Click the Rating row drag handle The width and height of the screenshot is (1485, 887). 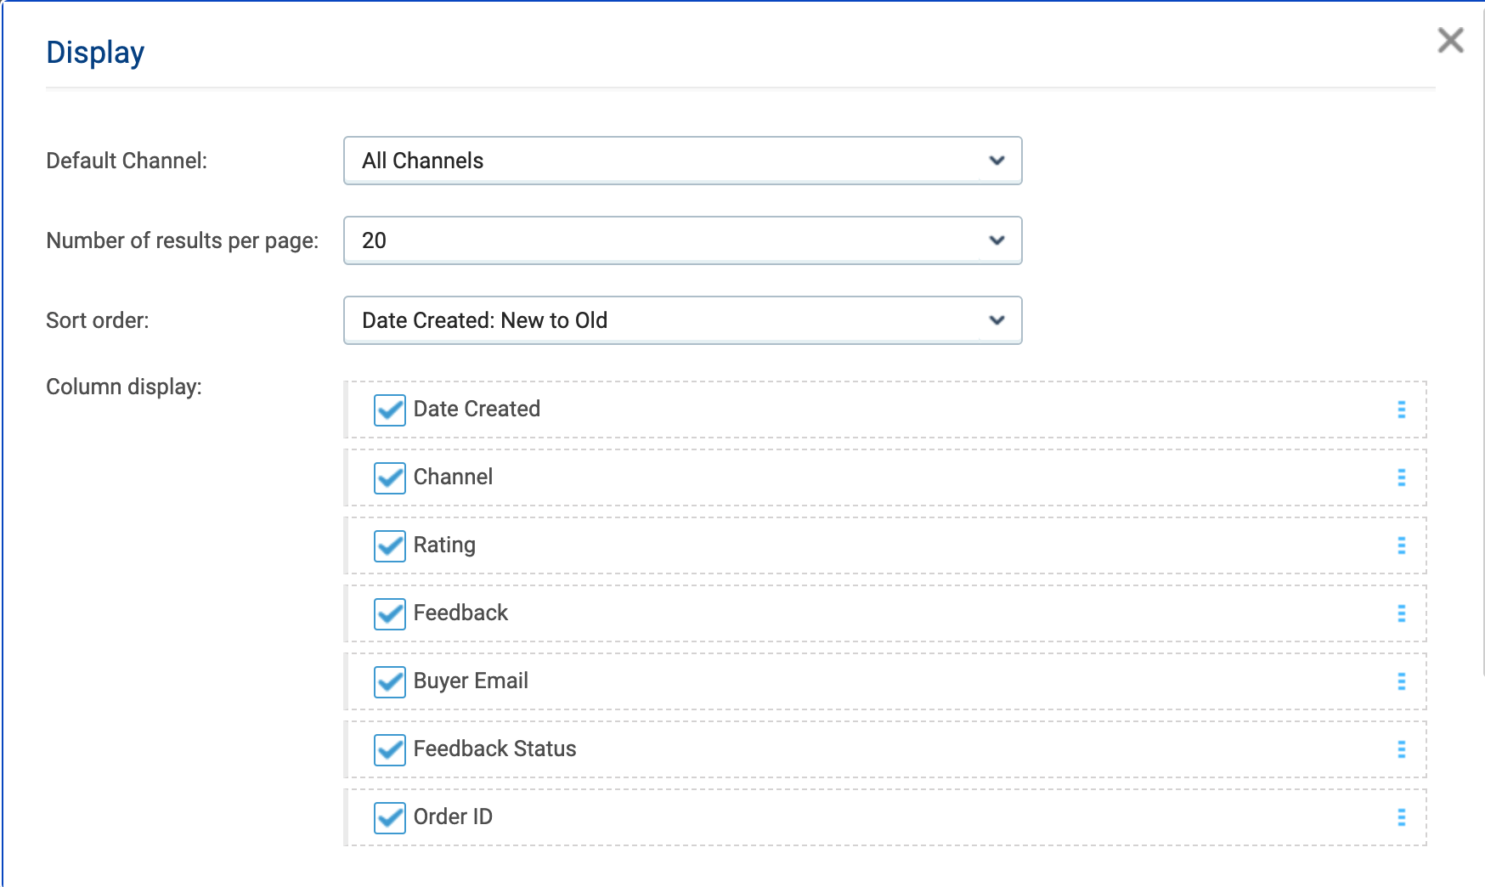pos(1402,545)
